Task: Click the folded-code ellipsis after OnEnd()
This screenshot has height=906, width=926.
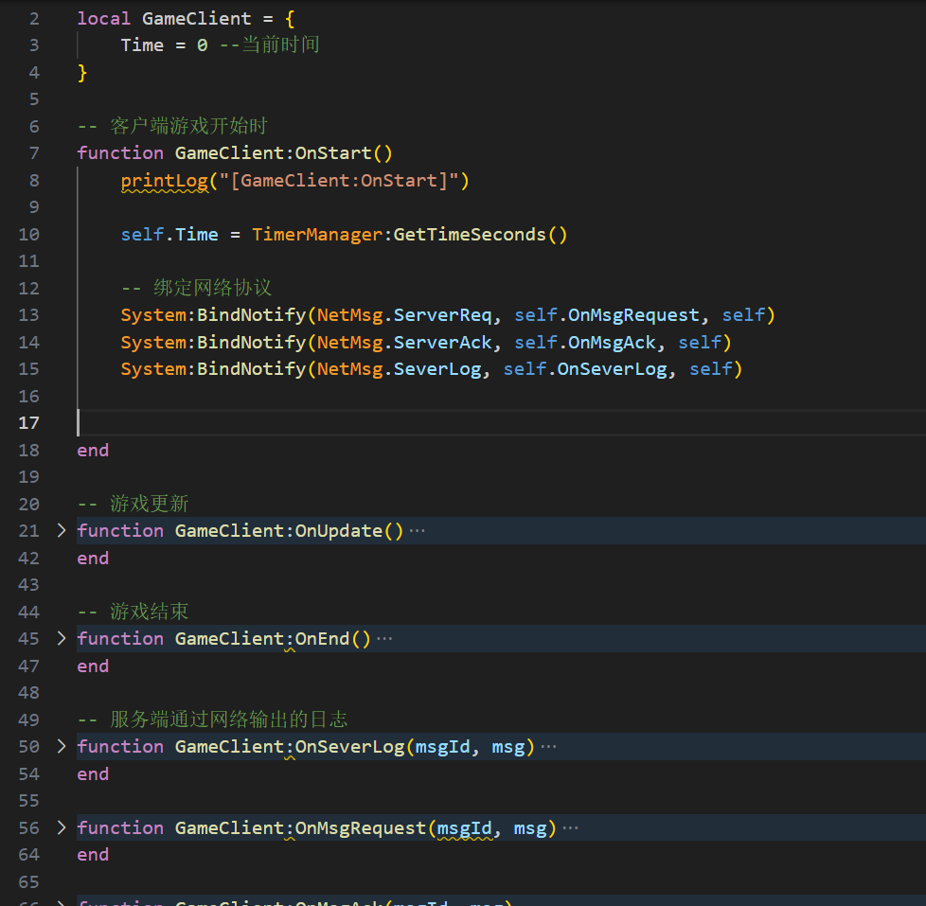Action: 384,639
